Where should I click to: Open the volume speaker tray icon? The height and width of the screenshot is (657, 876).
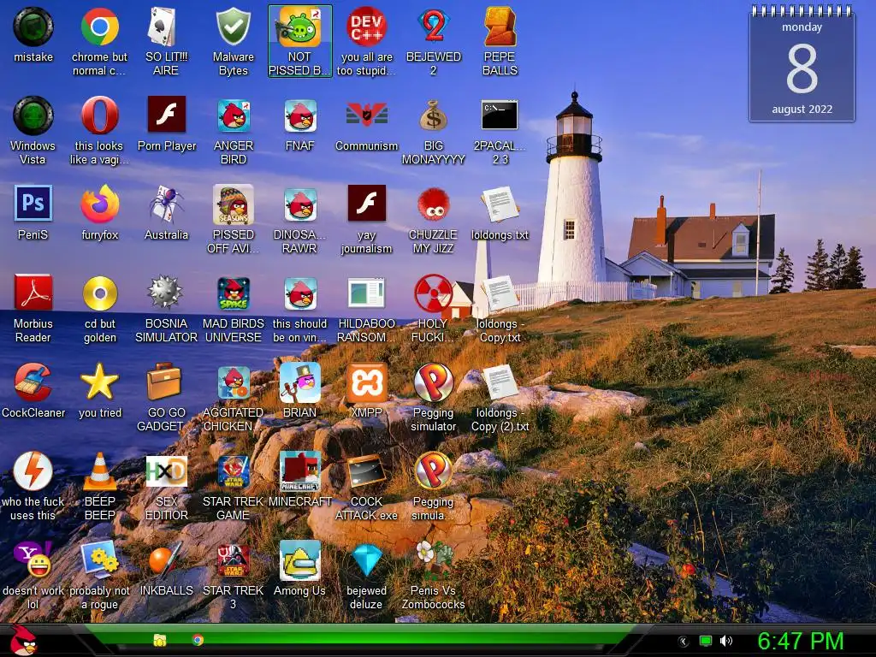point(726,641)
